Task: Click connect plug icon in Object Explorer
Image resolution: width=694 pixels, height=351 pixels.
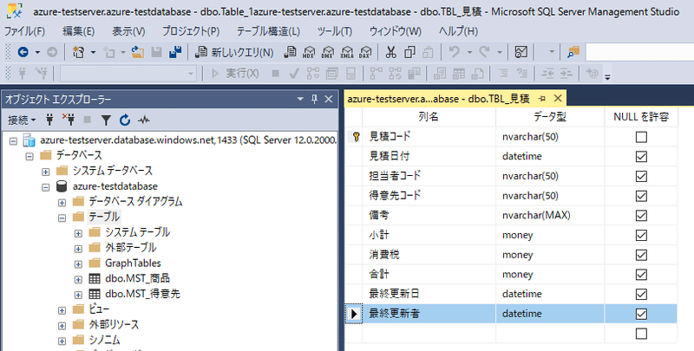Action: 49,120
